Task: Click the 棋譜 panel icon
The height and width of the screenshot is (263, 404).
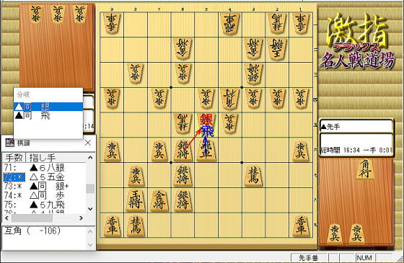Action: [10, 143]
